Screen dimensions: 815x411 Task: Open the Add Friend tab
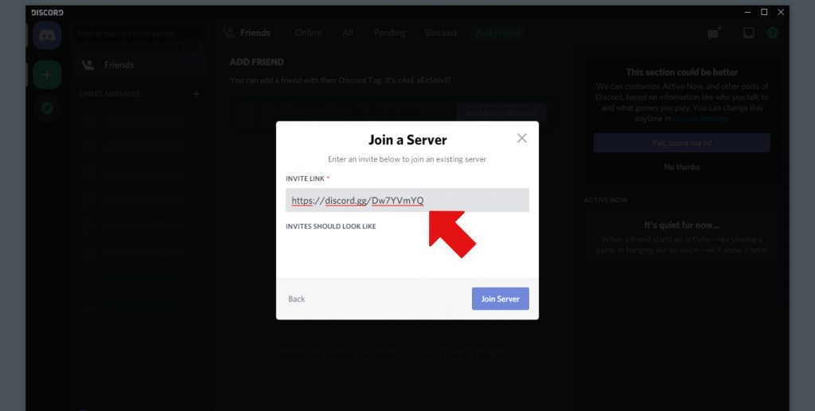tap(498, 33)
